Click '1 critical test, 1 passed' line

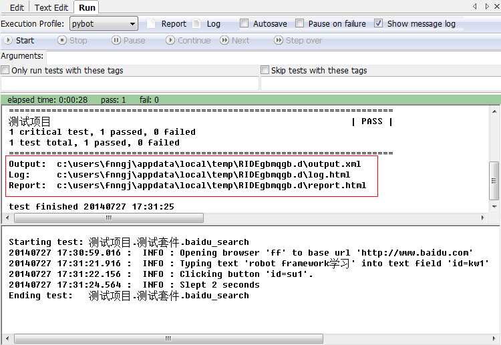click(x=102, y=132)
